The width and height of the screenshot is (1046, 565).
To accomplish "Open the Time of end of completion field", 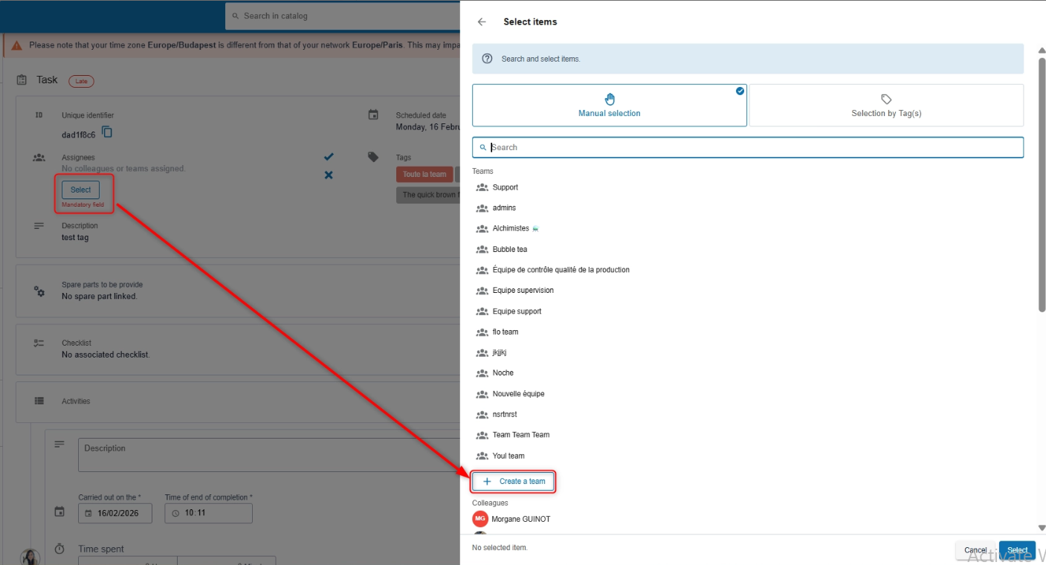I will coord(209,513).
